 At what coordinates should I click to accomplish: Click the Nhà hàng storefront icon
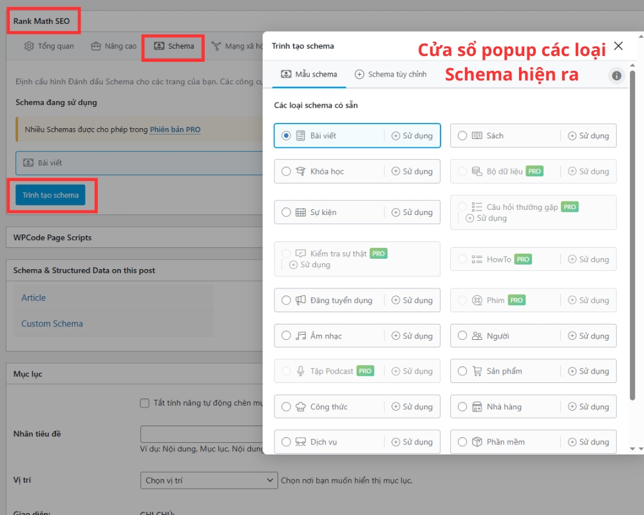point(477,407)
